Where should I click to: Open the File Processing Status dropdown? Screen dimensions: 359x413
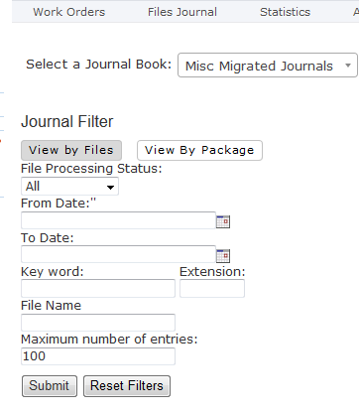tap(69, 187)
